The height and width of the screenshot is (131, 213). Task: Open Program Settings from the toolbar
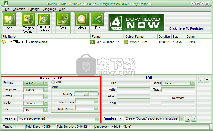tap(28, 20)
